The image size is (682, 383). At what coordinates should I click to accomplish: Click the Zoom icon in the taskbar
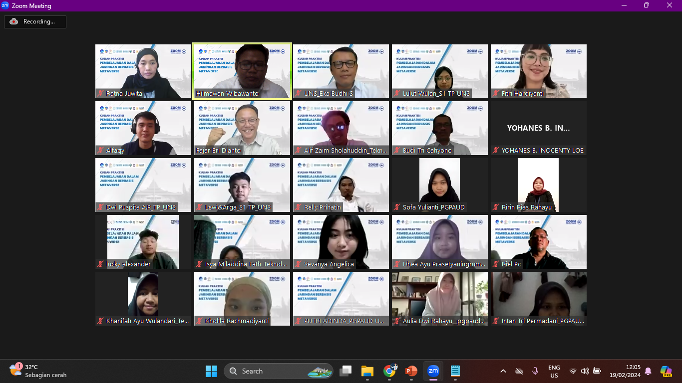coord(433,371)
